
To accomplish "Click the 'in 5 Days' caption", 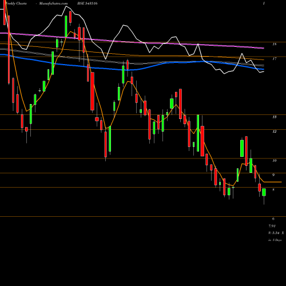I will (x=275, y=240).
